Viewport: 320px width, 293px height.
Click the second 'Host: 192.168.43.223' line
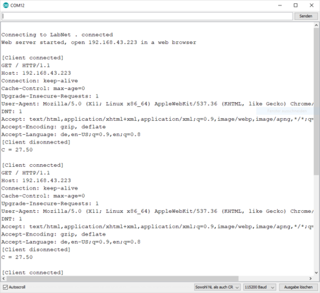[x=36, y=180]
